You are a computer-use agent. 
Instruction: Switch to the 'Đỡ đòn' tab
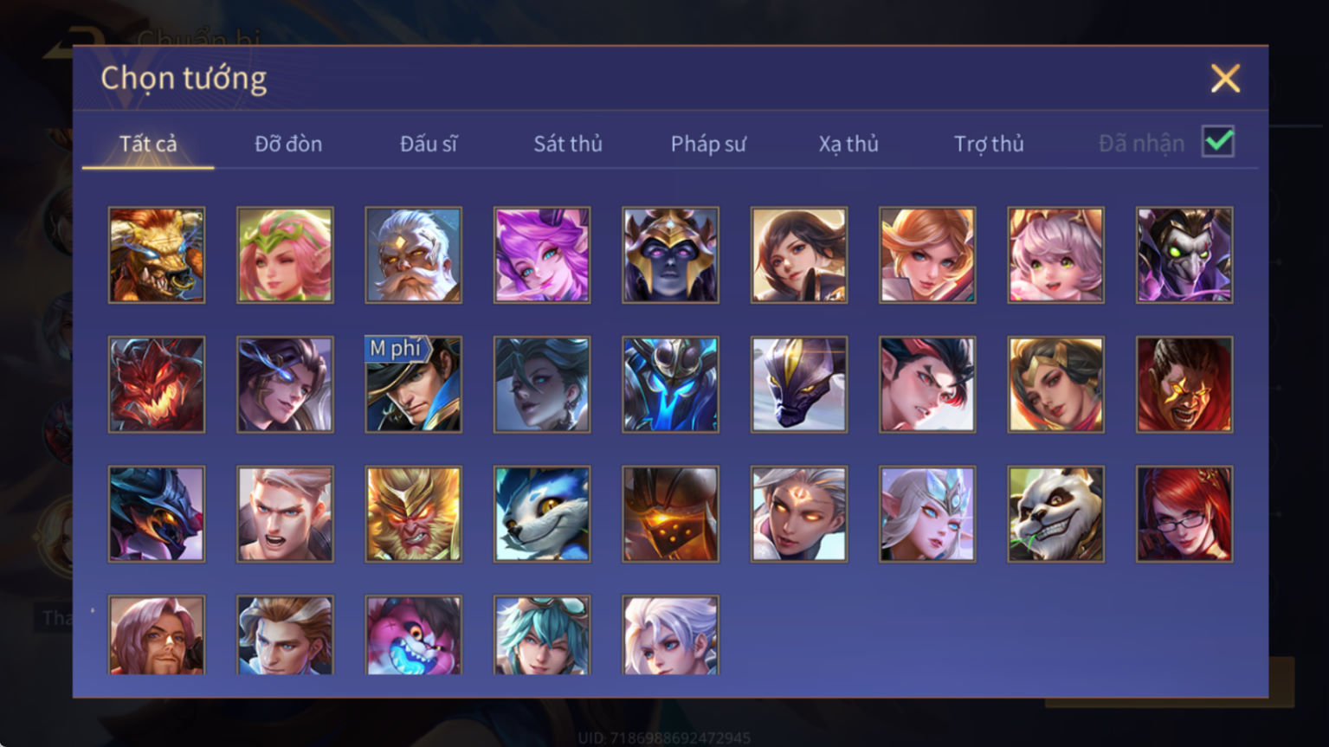(x=288, y=144)
